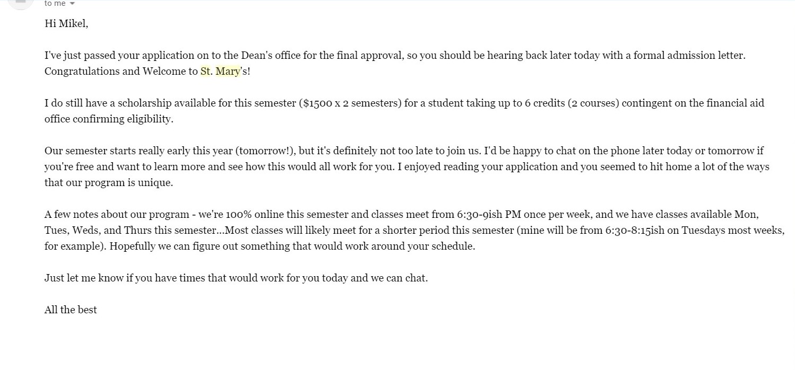This screenshot has height=370, width=795.
Task: Click the highlighted word "St."
Action: point(206,71)
